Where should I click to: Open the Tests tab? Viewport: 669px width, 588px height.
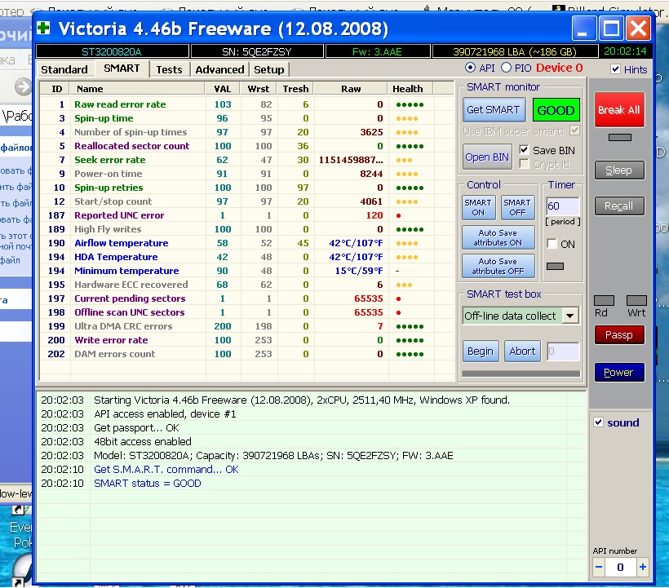pos(169,69)
